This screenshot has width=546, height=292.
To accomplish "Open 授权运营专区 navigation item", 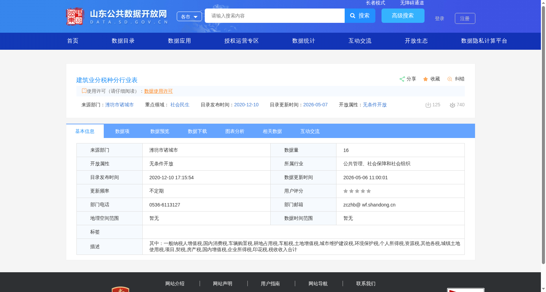I will click(242, 41).
